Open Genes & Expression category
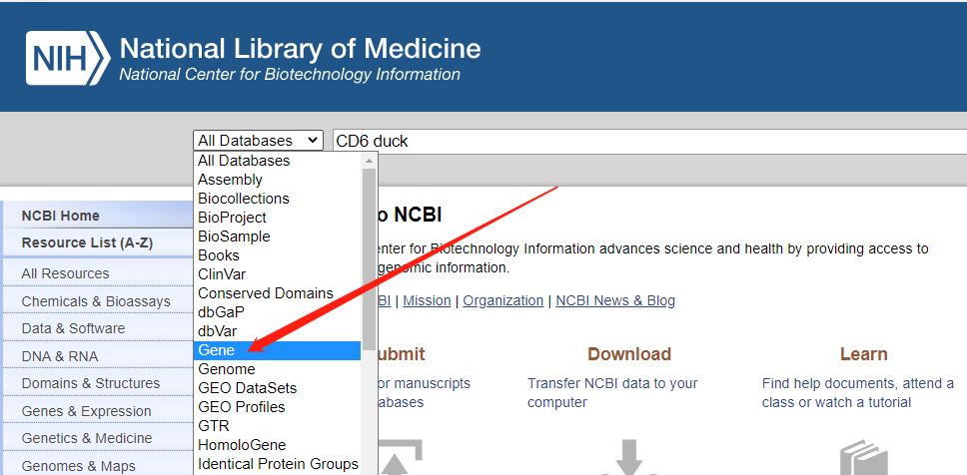 [87, 411]
